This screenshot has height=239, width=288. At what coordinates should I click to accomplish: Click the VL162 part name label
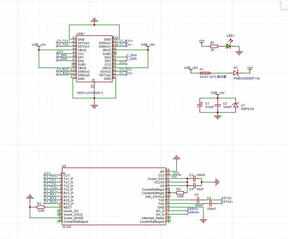click(67, 226)
